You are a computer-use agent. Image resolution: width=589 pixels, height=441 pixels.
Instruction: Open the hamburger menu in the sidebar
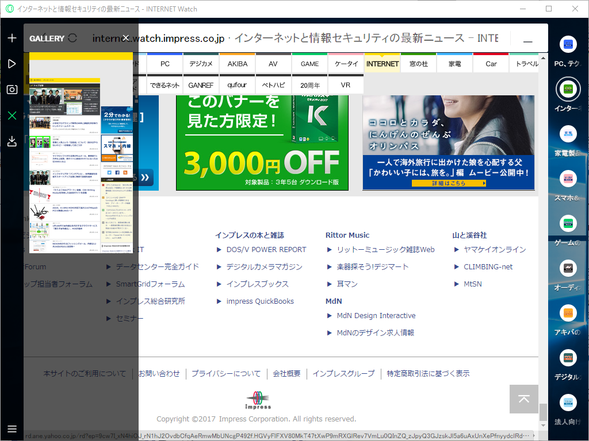pos(12,429)
